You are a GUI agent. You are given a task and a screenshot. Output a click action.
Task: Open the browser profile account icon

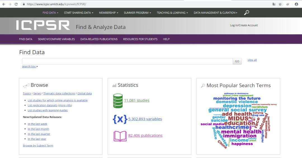pos(296,4)
